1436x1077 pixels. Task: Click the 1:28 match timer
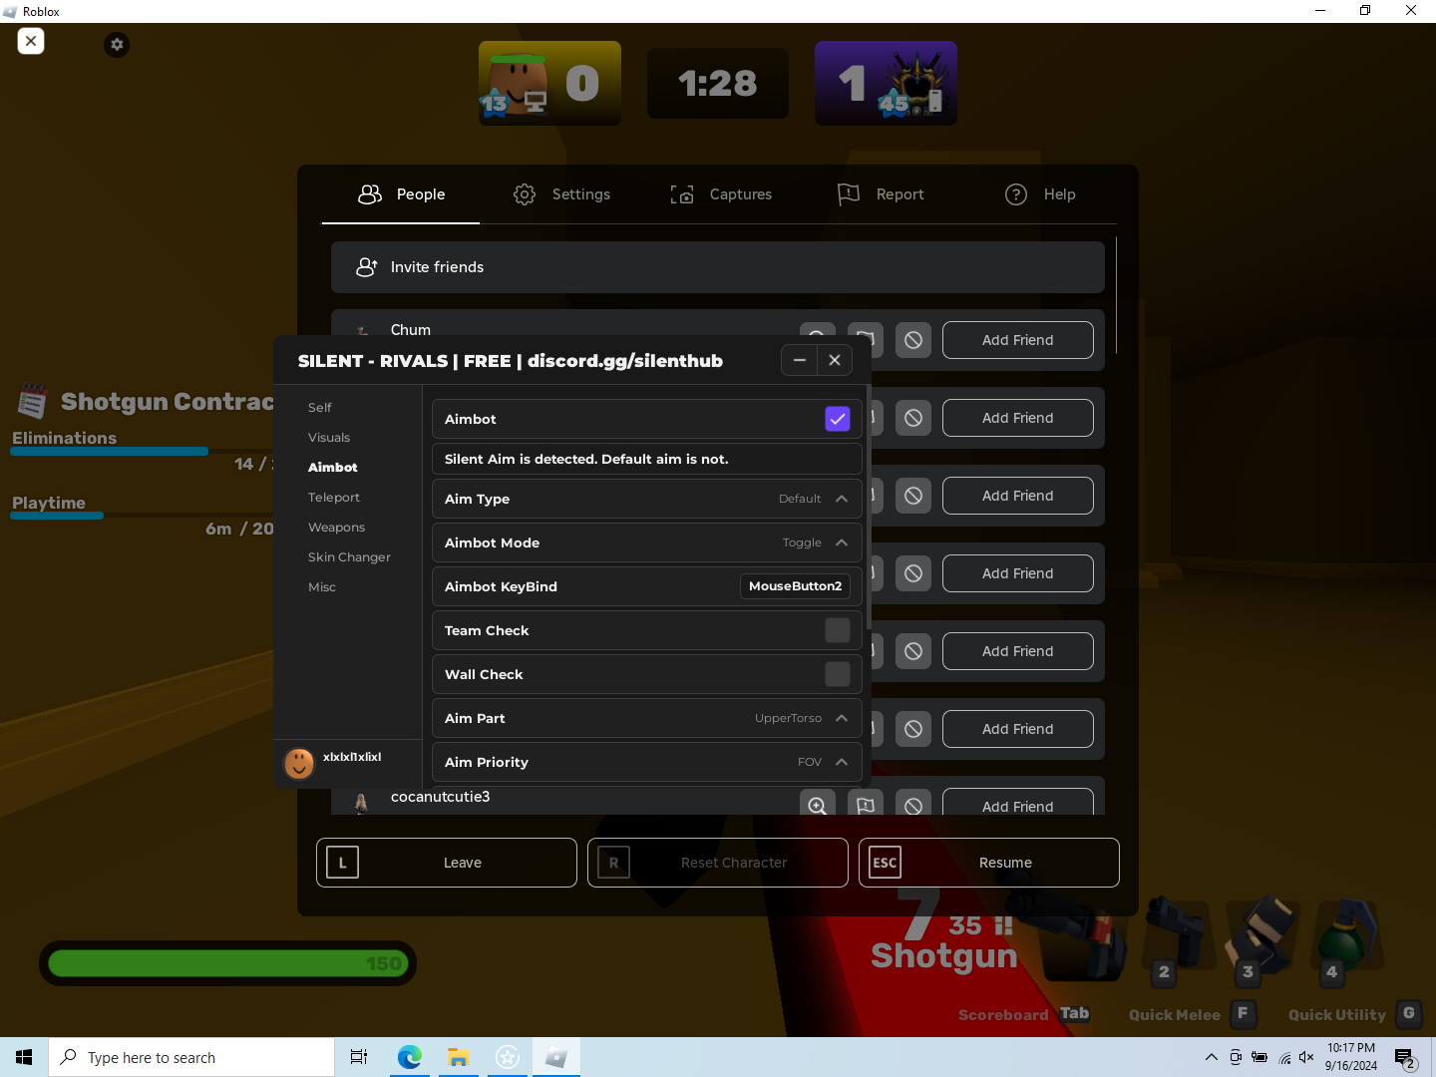pyautogui.click(x=718, y=84)
